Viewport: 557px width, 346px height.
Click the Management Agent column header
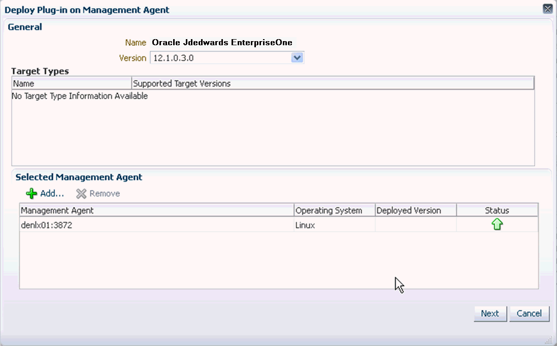click(x=157, y=210)
